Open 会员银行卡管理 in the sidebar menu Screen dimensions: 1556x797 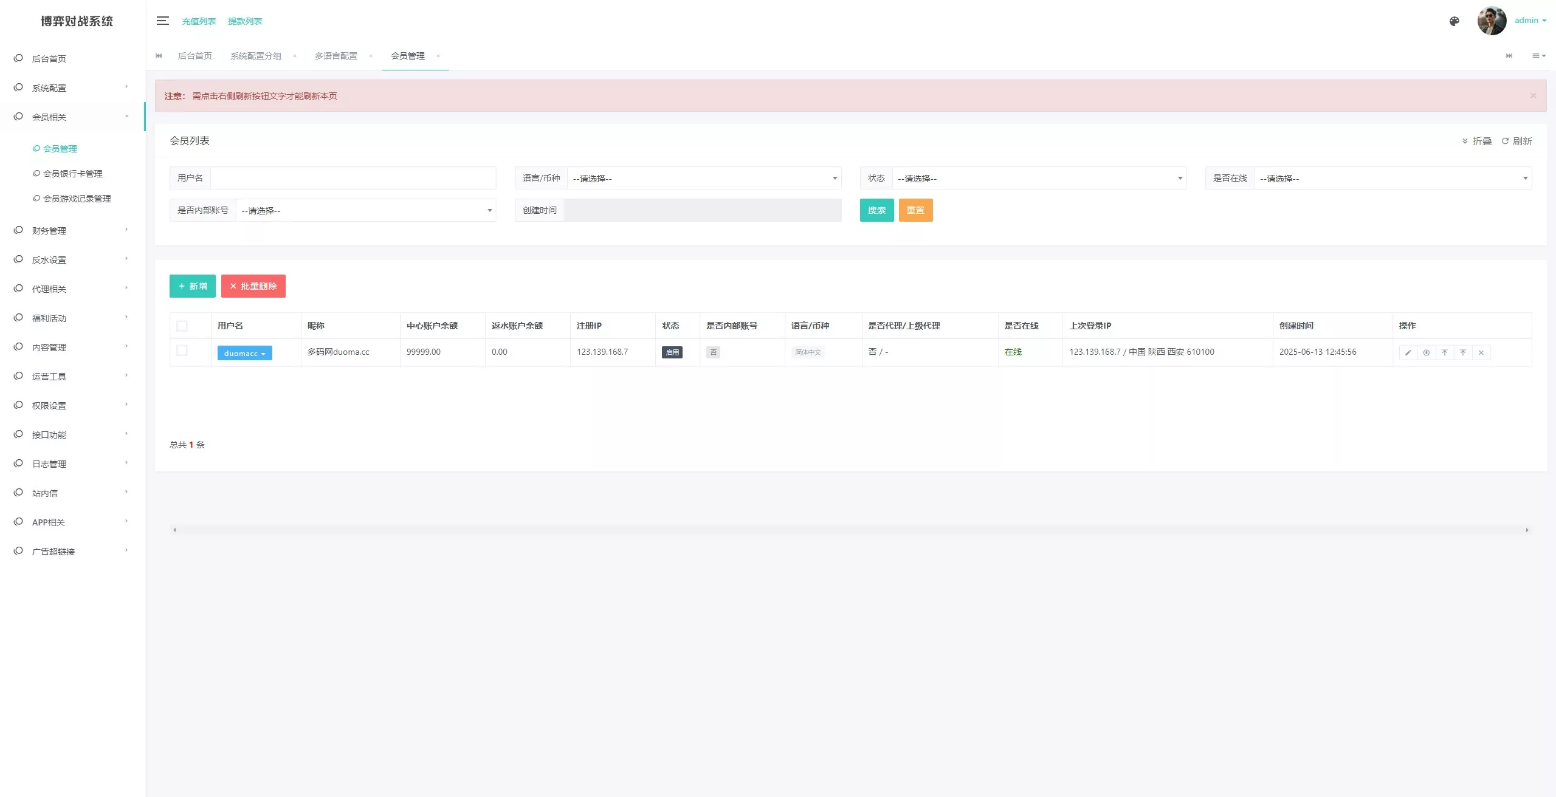point(72,174)
